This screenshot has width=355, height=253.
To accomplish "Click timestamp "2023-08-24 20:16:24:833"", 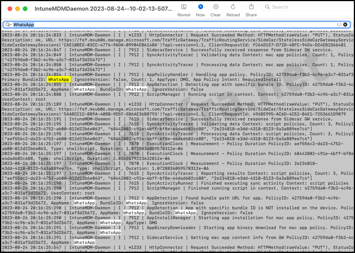I will pyautogui.click(x=32, y=35).
